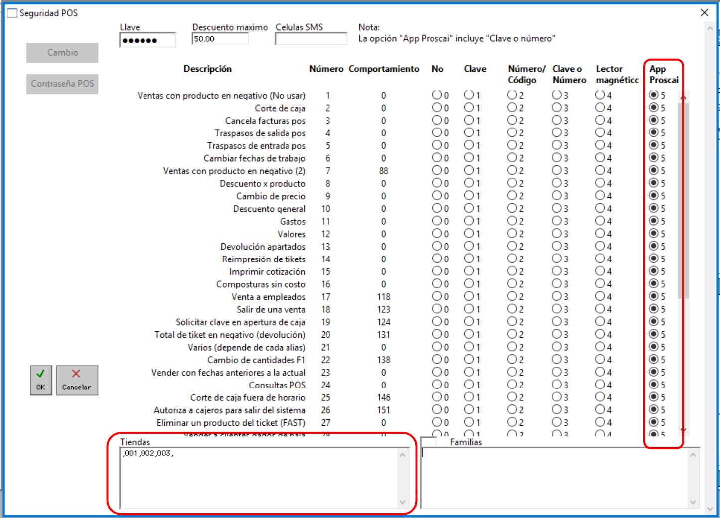Image resolution: width=720 pixels, height=518 pixels.
Task: Click the red X Cancelar button
Action: tap(77, 381)
